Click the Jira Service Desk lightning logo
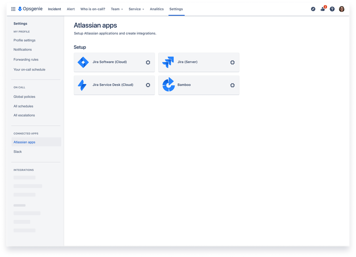 82,85
